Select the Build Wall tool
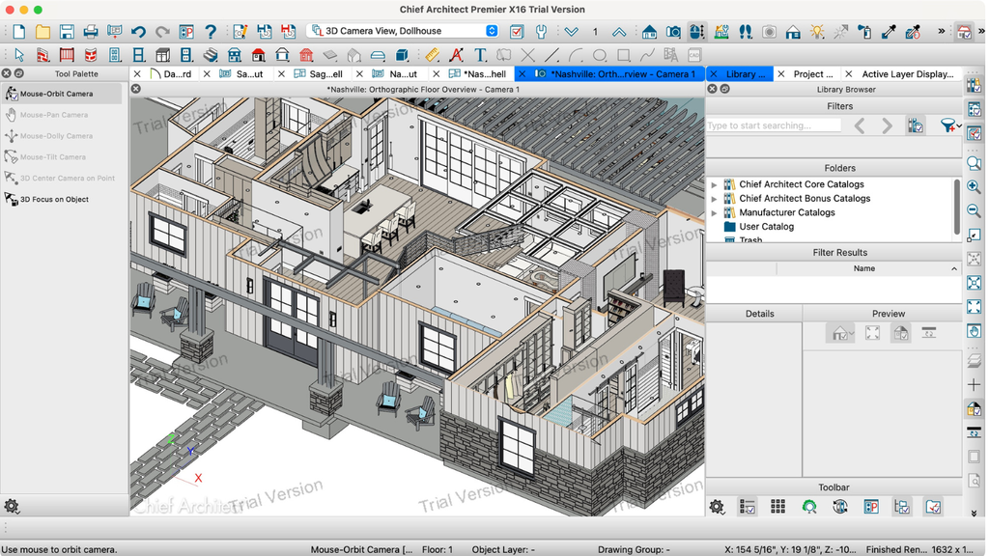 tap(43, 55)
